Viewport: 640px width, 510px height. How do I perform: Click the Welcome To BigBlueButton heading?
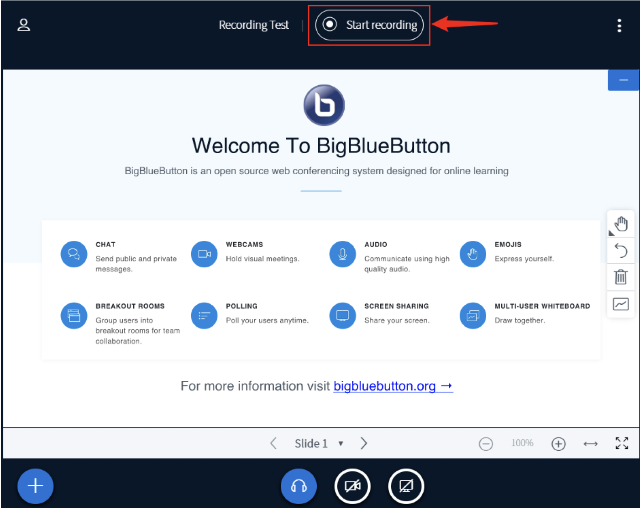point(321,146)
